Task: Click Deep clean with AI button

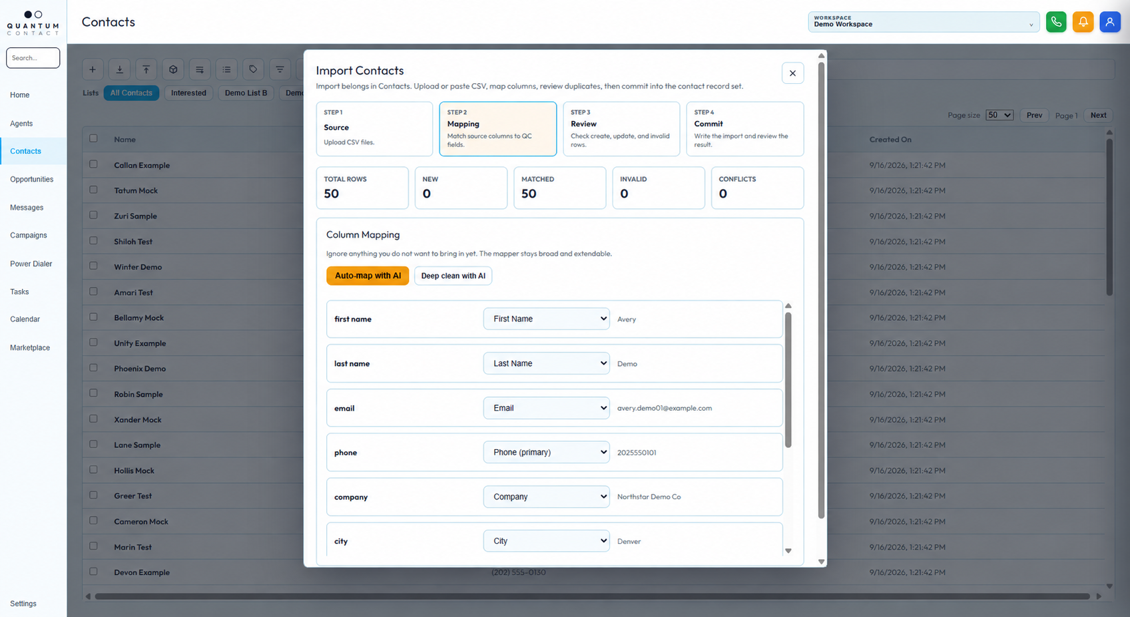Action: tap(453, 276)
